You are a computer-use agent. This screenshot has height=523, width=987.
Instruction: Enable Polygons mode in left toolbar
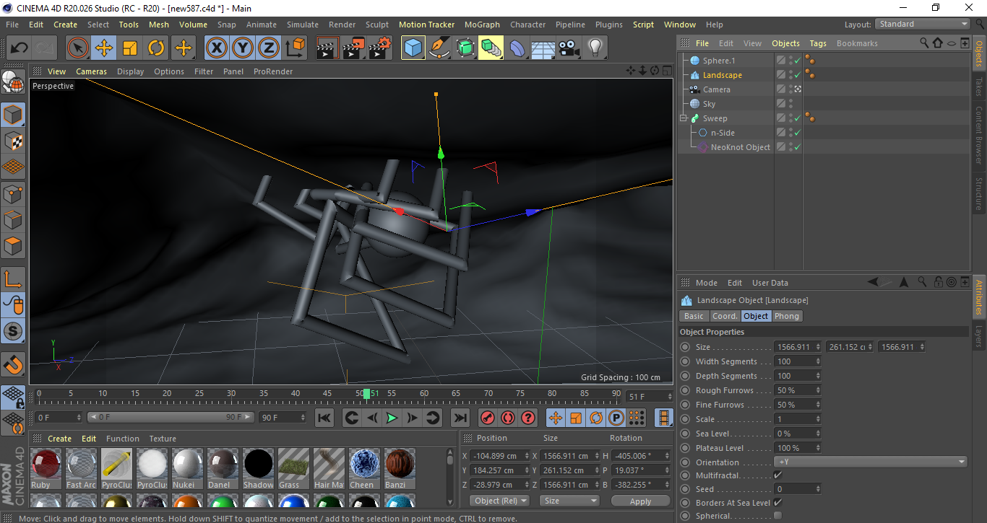[13, 246]
